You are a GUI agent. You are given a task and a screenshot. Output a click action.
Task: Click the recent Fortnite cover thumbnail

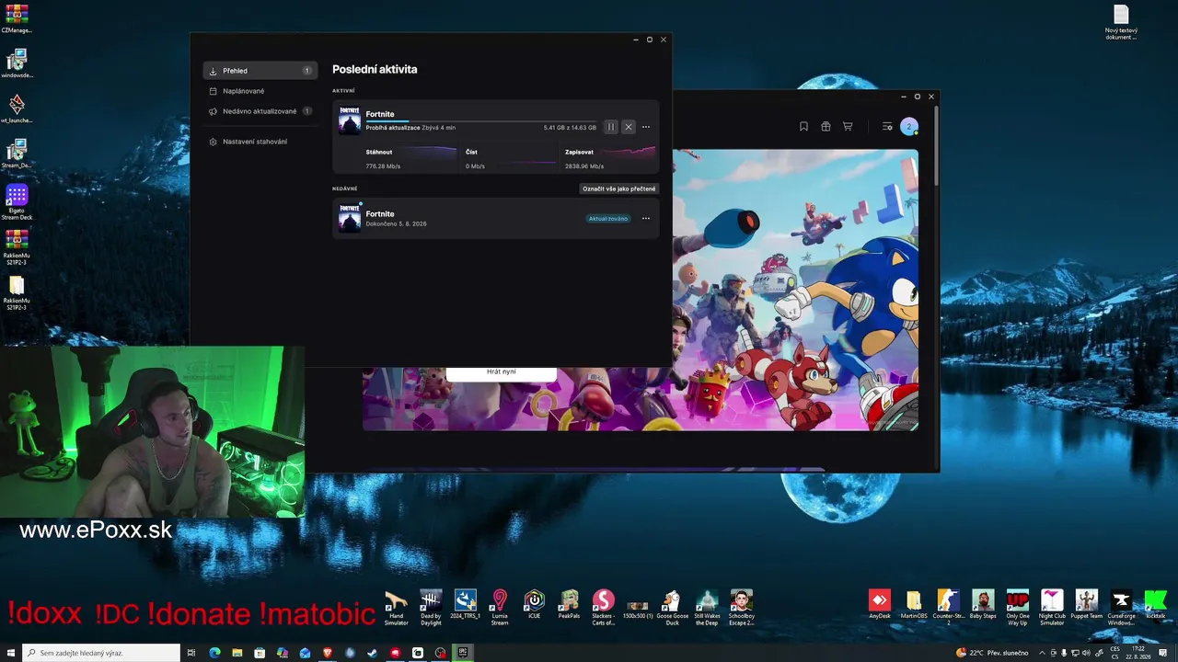[350, 218]
